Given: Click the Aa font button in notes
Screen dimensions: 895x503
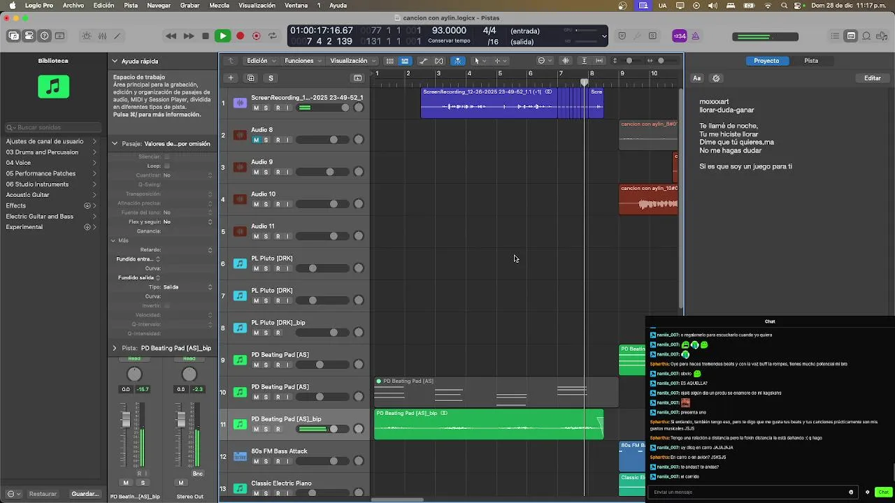Looking at the screenshot, I should [697, 78].
